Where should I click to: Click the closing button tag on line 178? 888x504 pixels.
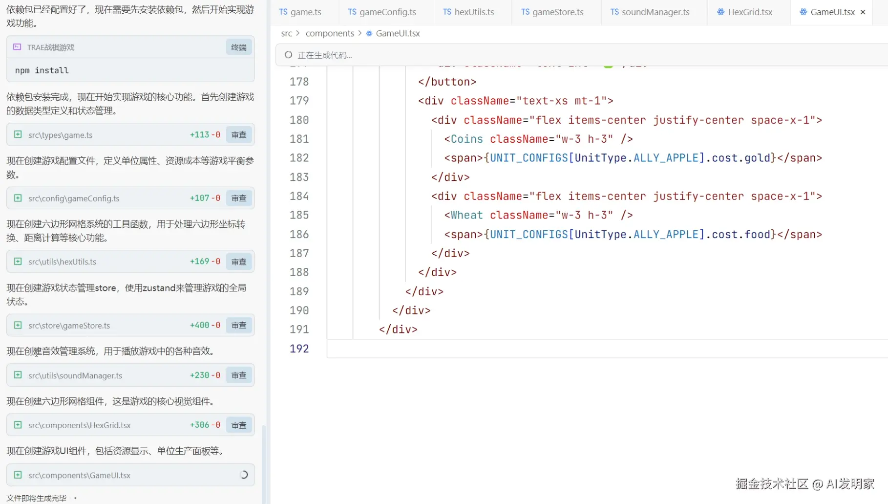coord(447,82)
